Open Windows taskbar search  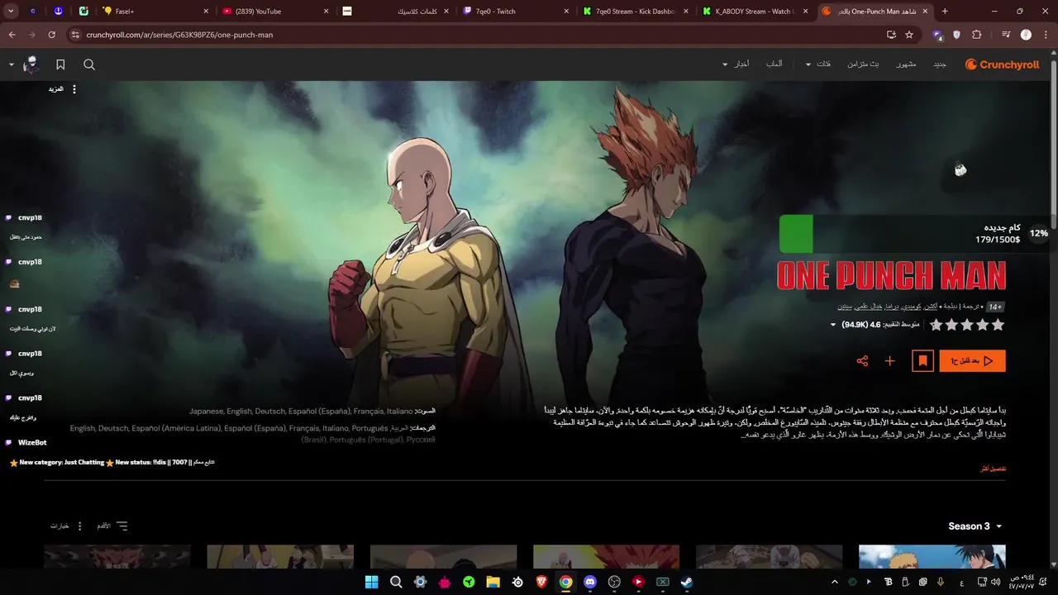(x=396, y=582)
